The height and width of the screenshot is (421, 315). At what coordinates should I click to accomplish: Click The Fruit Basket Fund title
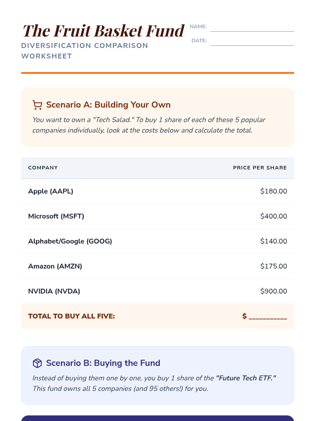103,31
